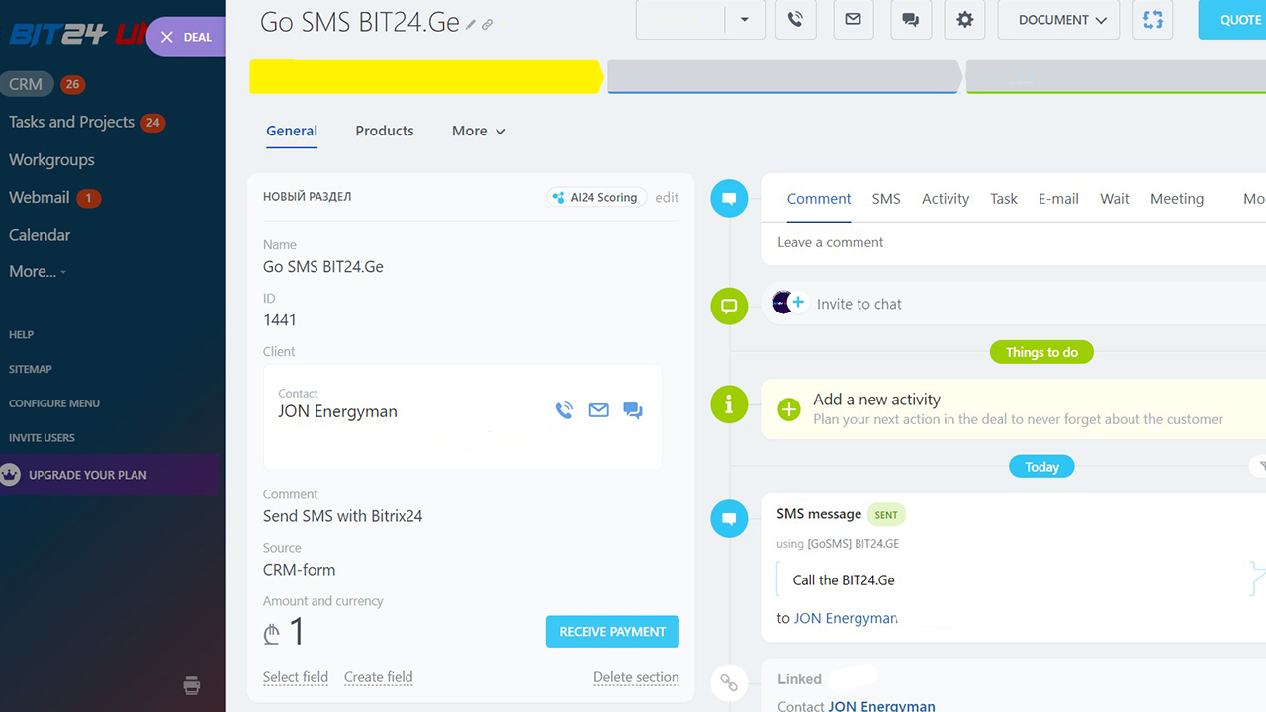This screenshot has width=1266, height=712.
Task: Open AI24 Scoring badge
Action: click(x=596, y=197)
